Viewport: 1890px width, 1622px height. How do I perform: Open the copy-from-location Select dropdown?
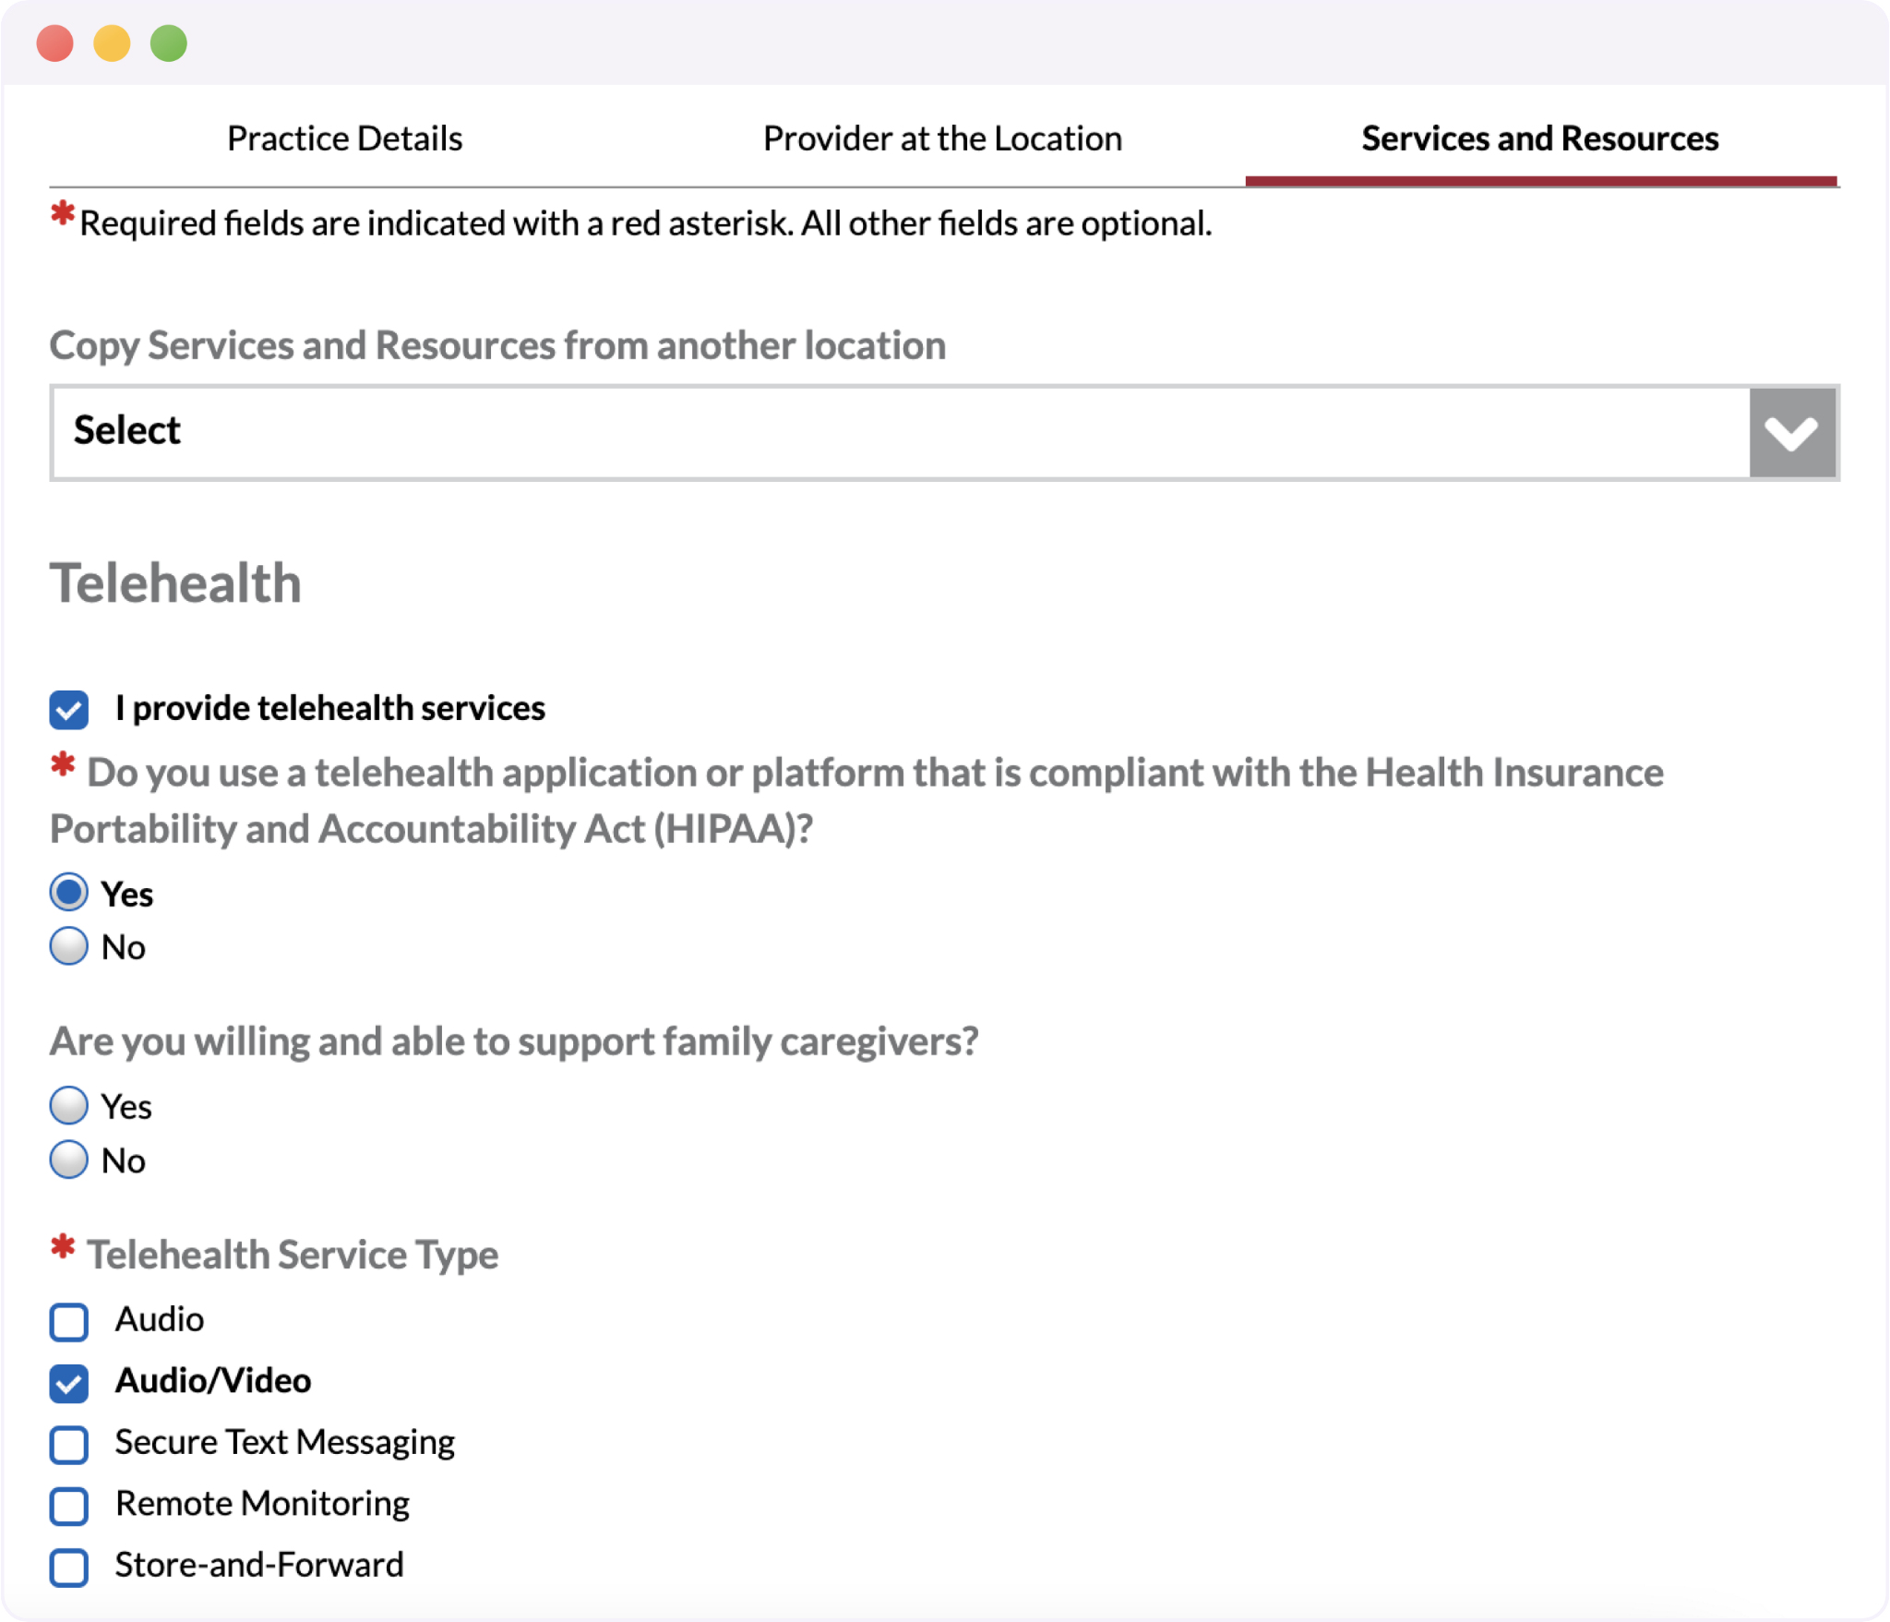[x=900, y=432]
